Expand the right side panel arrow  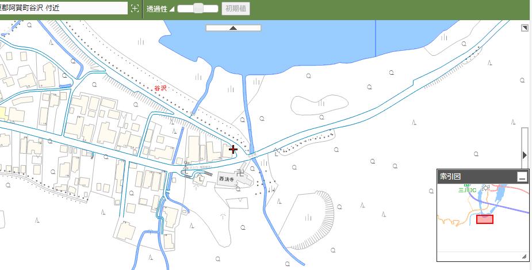[x=524, y=155]
